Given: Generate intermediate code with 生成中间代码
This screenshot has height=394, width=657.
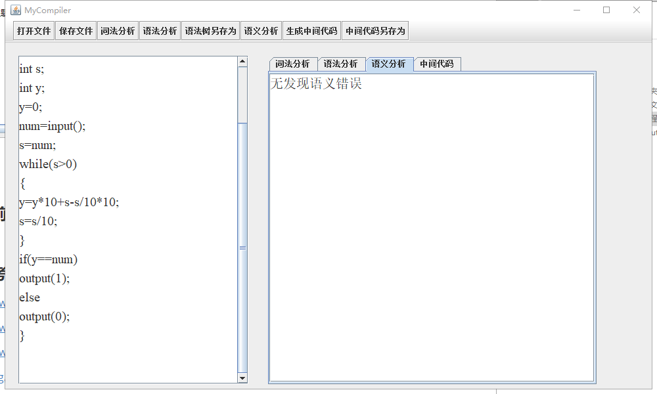Looking at the screenshot, I should click(306, 30).
